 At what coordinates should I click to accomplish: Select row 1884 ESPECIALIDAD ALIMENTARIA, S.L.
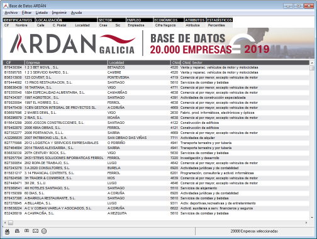(x=156, y=92)
